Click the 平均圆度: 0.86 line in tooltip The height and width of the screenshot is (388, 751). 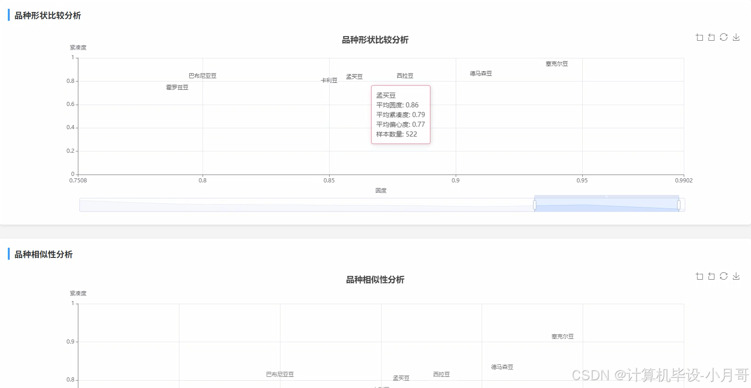(397, 105)
